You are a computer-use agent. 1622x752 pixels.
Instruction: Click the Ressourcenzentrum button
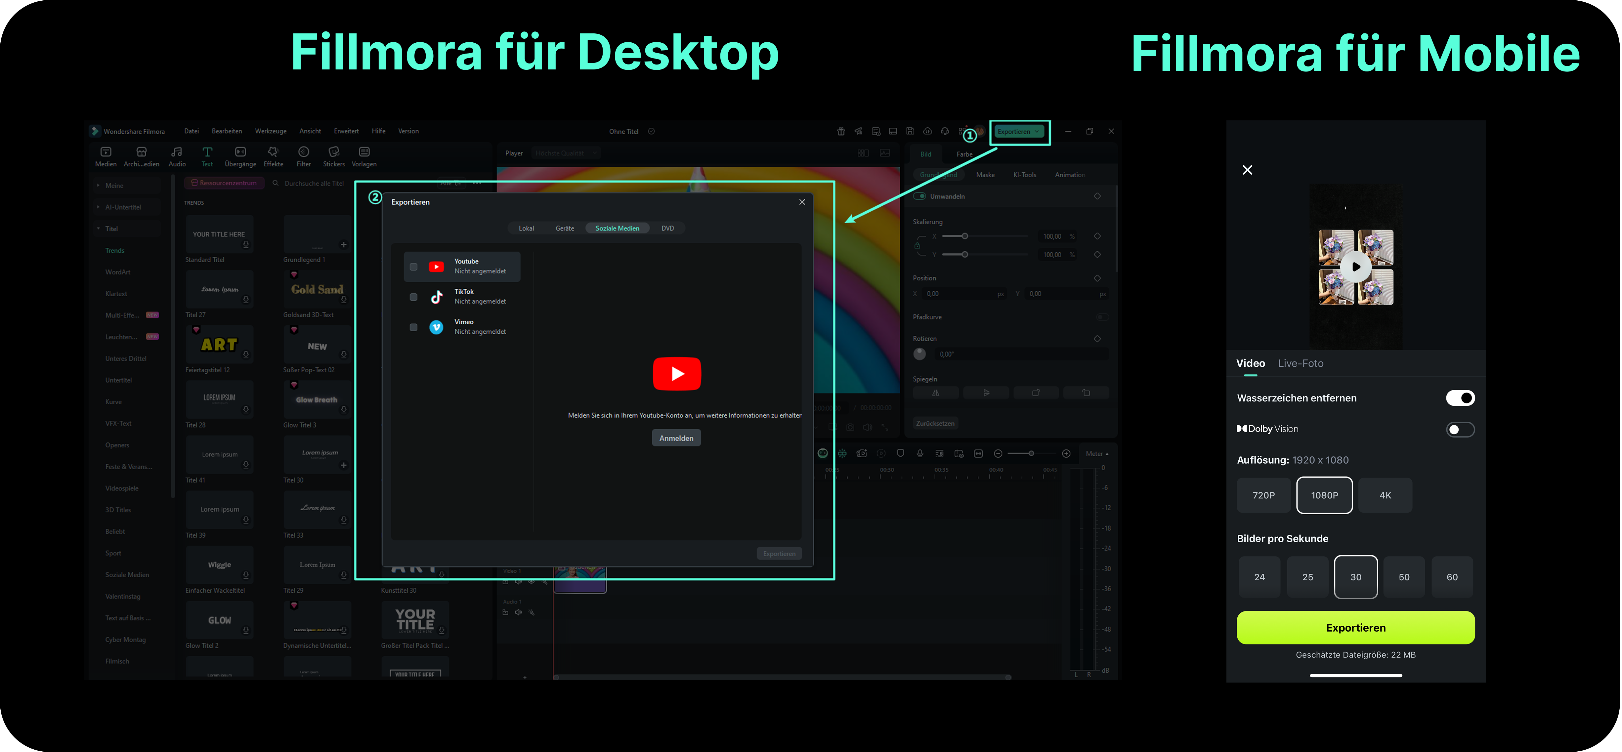coord(224,183)
